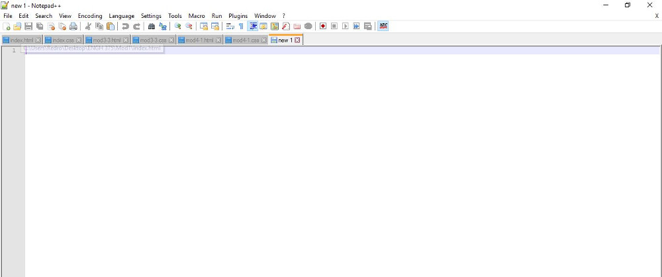This screenshot has height=277, width=662.
Task: Close the mod4-1.html tab
Action: coord(218,40)
